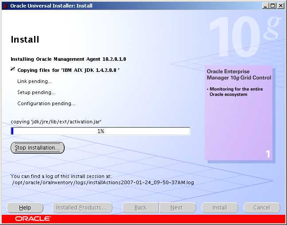Viewport: 287px width, 225px height.
Task: Select the Link pending status line
Action: (x=35, y=82)
